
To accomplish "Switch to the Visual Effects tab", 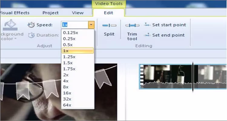I will pos(15,13).
